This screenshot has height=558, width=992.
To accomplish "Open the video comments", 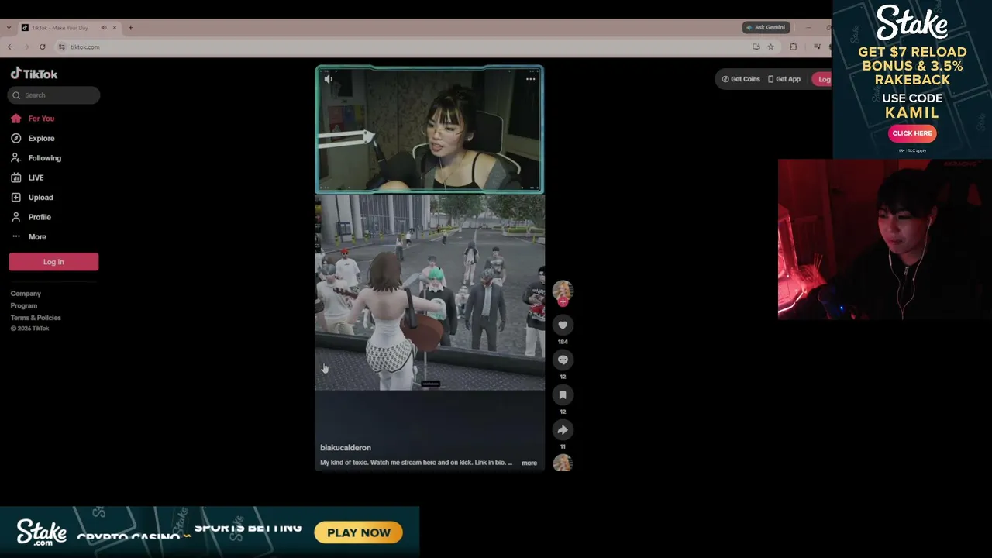I will tap(563, 360).
